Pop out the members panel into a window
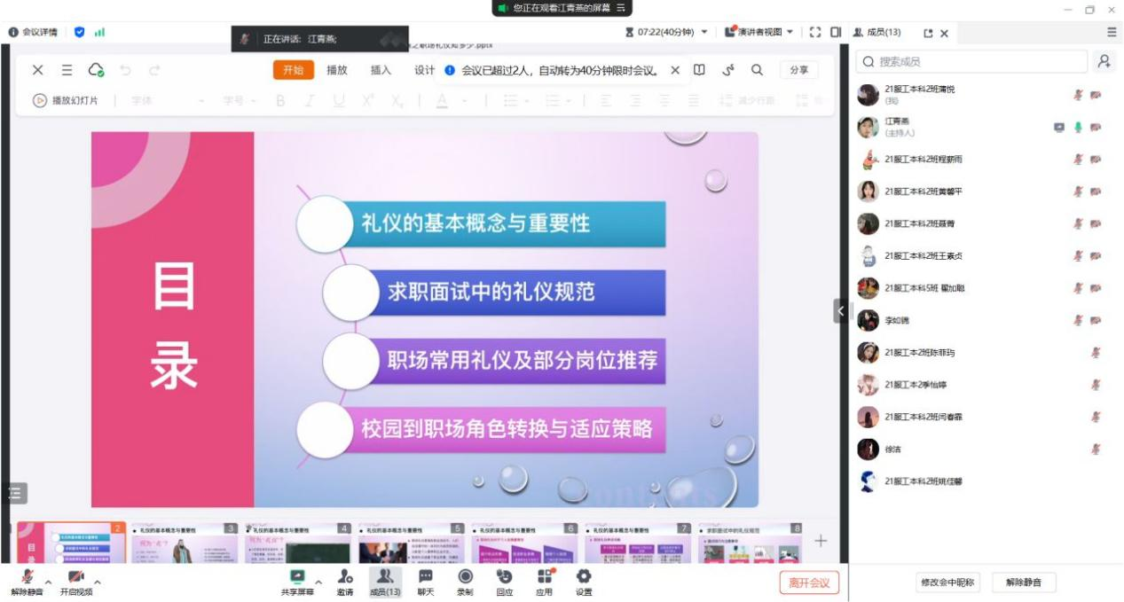Image resolution: width=1124 pixels, height=602 pixels. pos(928,33)
